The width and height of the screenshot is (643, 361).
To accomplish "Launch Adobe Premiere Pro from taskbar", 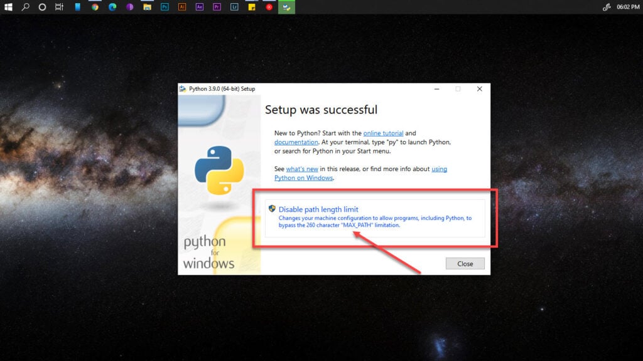I will coord(217,7).
